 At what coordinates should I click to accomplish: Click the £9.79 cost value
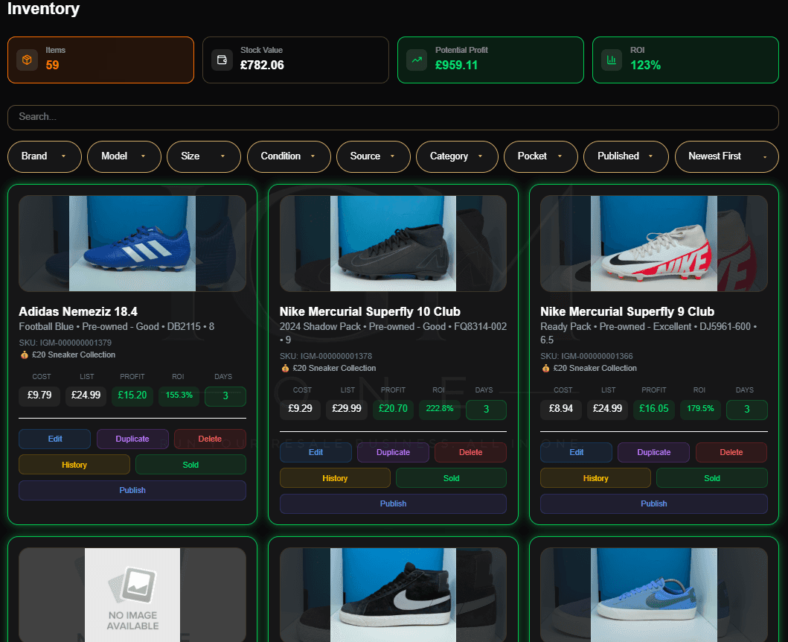point(39,395)
